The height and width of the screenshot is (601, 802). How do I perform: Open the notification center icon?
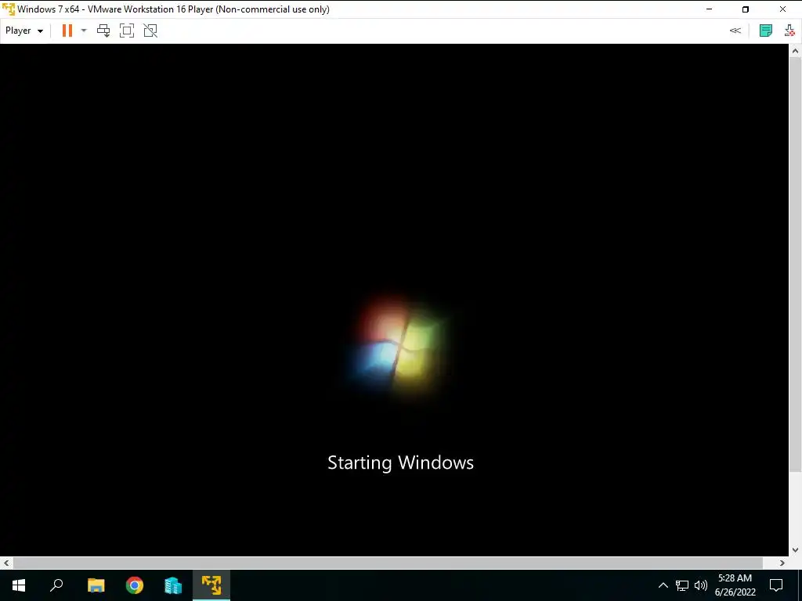pyautogui.click(x=776, y=585)
